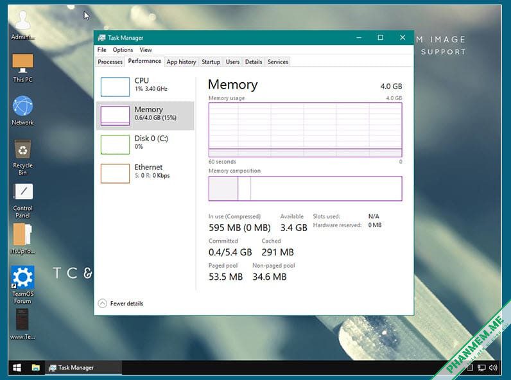
Task: Click the 291 MB cached value
Action: click(278, 252)
